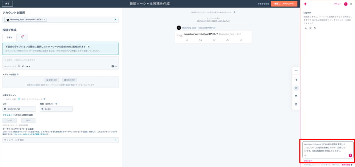This screenshot has height=167, width=355.
Task: Click the grip handle atop the side toolbar
Action: pyautogui.click(x=296, y=71)
